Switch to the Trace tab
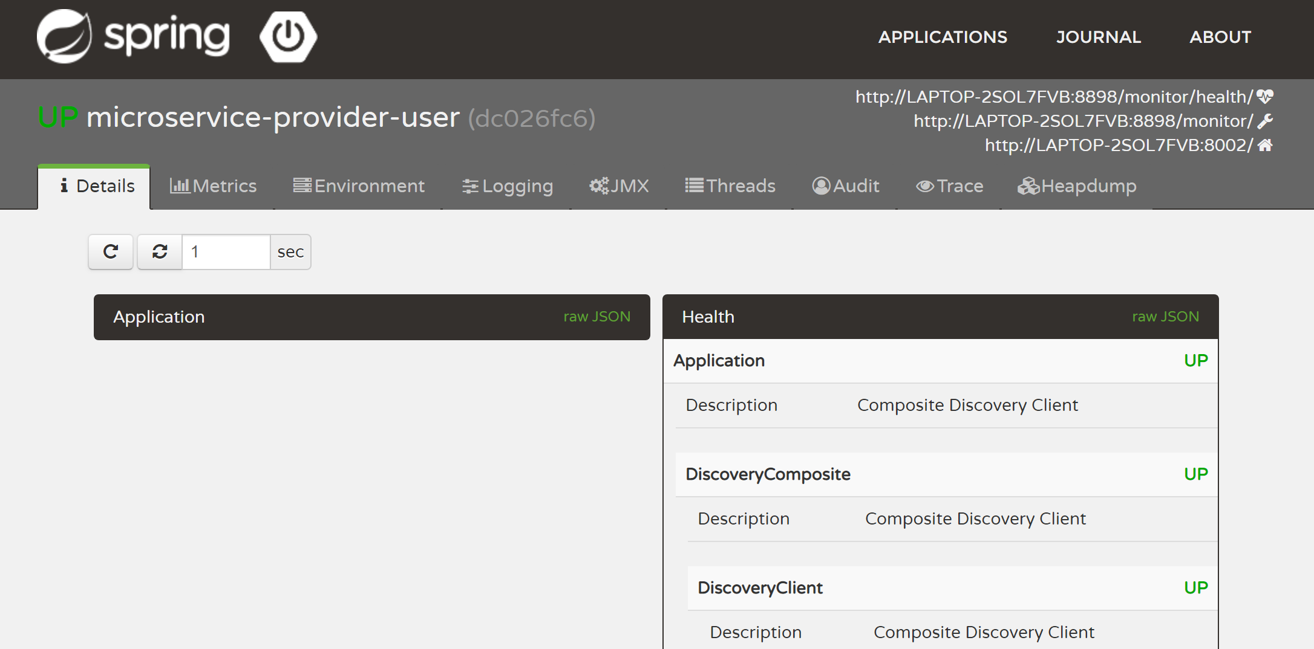Viewport: 1314px width, 649px height. click(949, 186)
